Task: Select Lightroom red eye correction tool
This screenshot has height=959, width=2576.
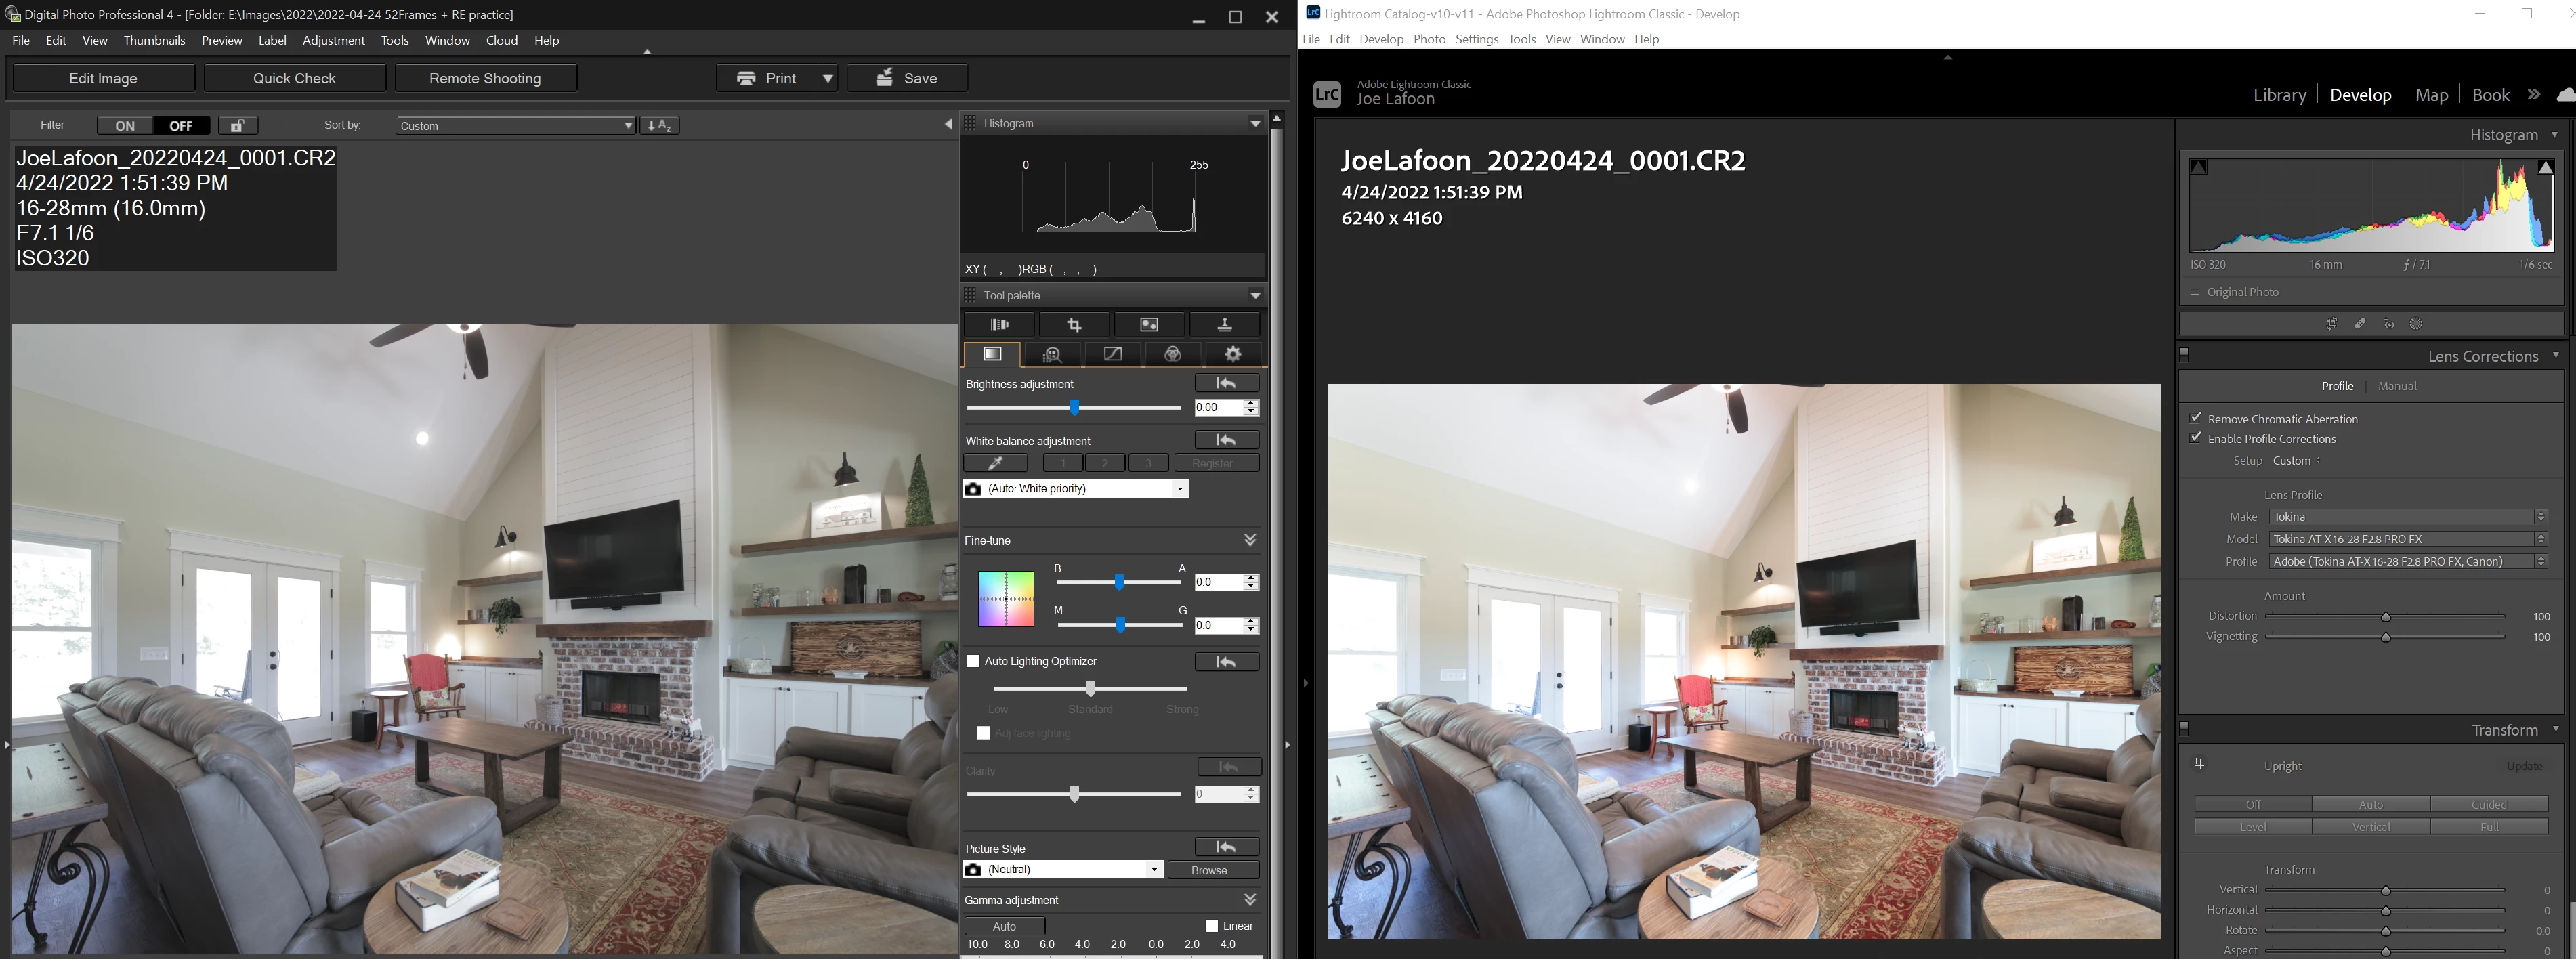Action: (2389, 324)
